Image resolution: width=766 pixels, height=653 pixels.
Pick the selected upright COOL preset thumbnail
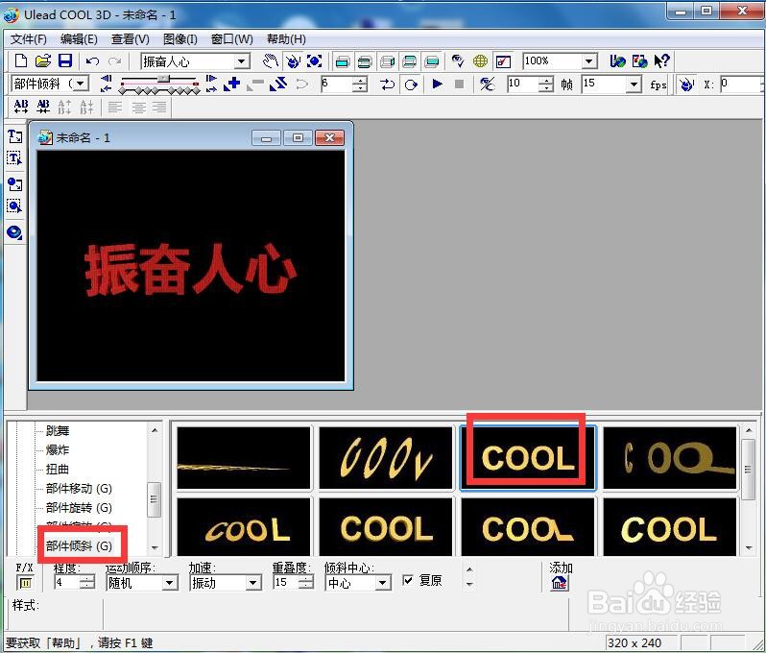[528, 458]
